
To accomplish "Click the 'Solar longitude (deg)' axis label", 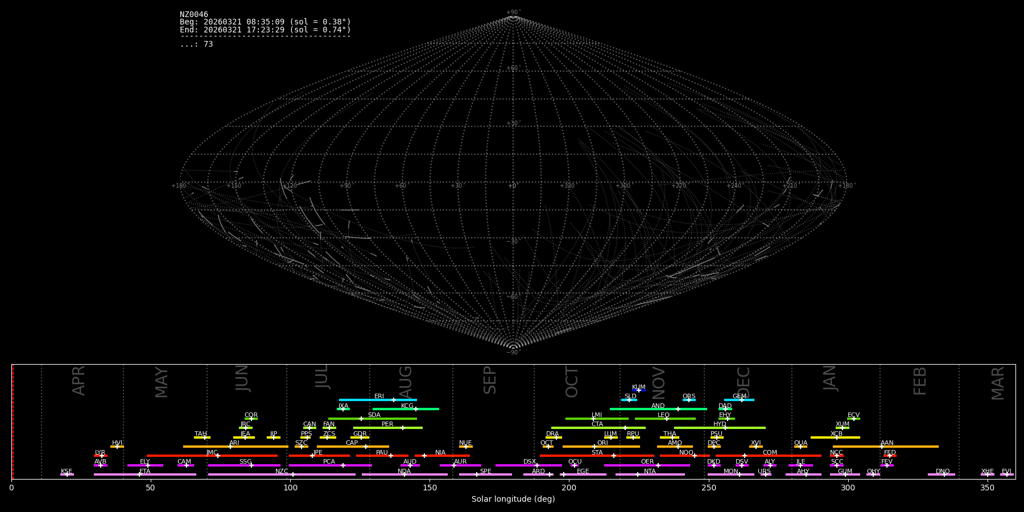I will point(513,499).
